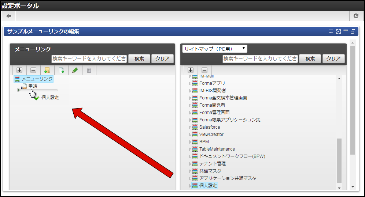Go back using the left arrow button
Image resolution: width=365 pixels, height=197 pixels.
pos(9,16)
